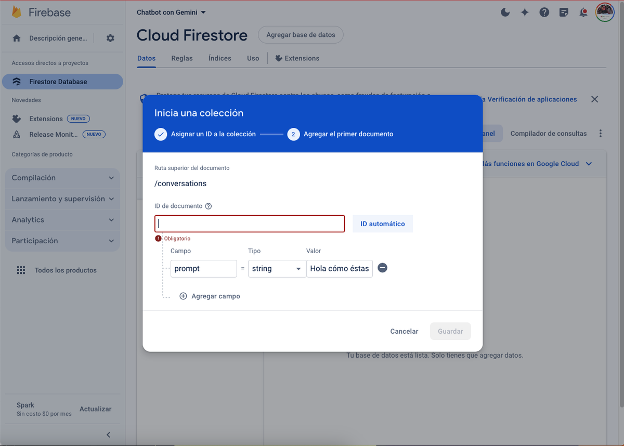Open the three-dot overflow menu

tap(601, 134)
